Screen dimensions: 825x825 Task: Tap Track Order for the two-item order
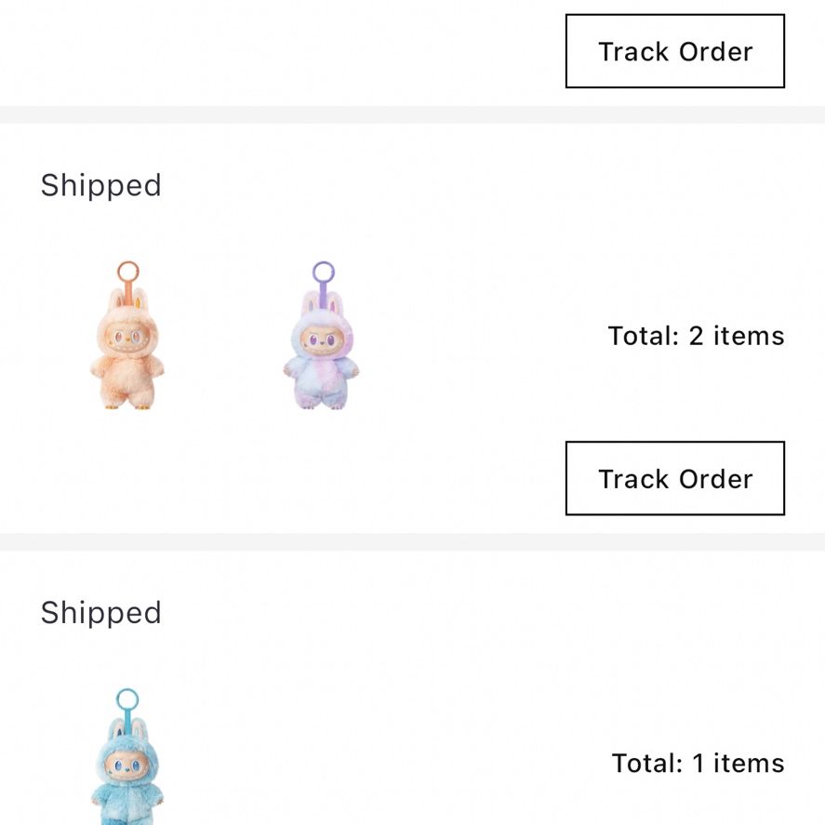pyautogui.click(x=675, y=478)
